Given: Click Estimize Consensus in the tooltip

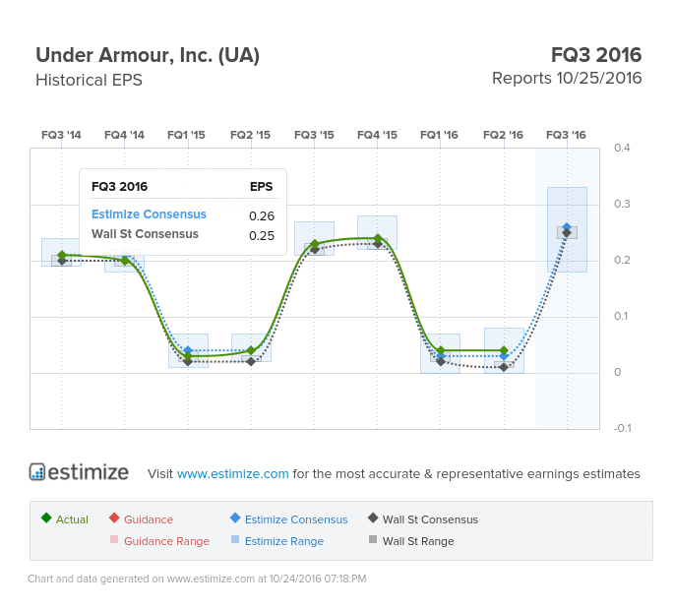Looking at the screenshot, I should [x=149, y=214].
